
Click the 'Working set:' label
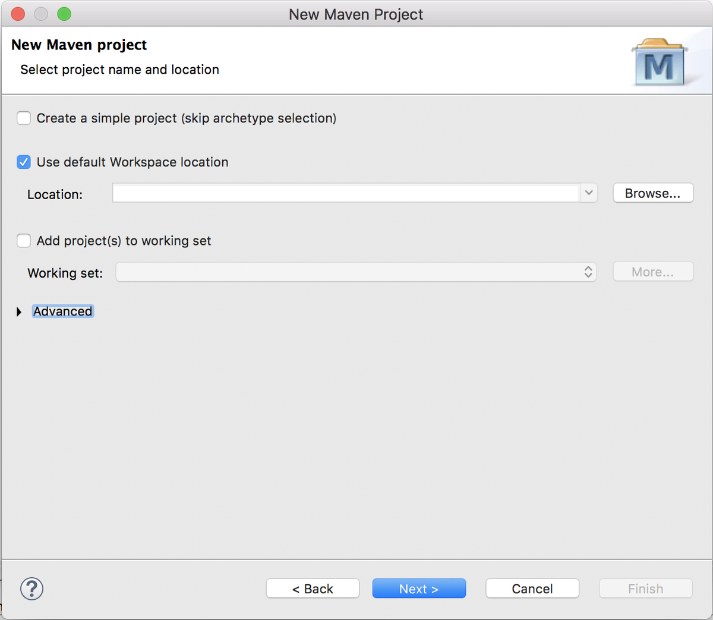click(x=65, y=273)
